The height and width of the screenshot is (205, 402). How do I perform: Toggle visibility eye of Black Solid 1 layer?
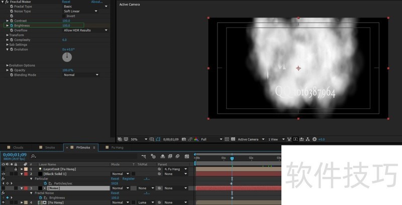click(x=4, y=174)
